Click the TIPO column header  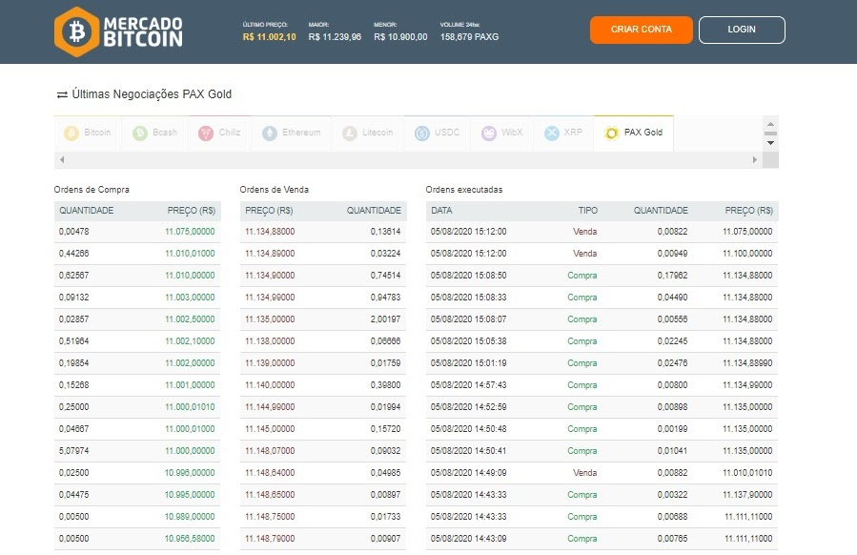(x=588, y=211)
